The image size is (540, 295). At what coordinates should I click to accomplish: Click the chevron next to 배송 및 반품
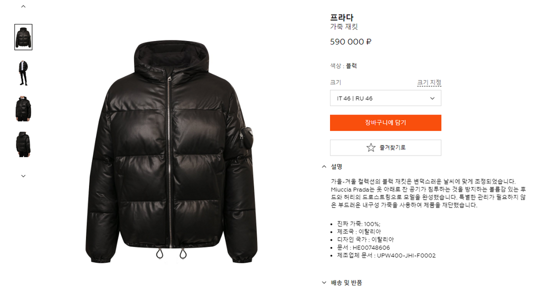323,282
